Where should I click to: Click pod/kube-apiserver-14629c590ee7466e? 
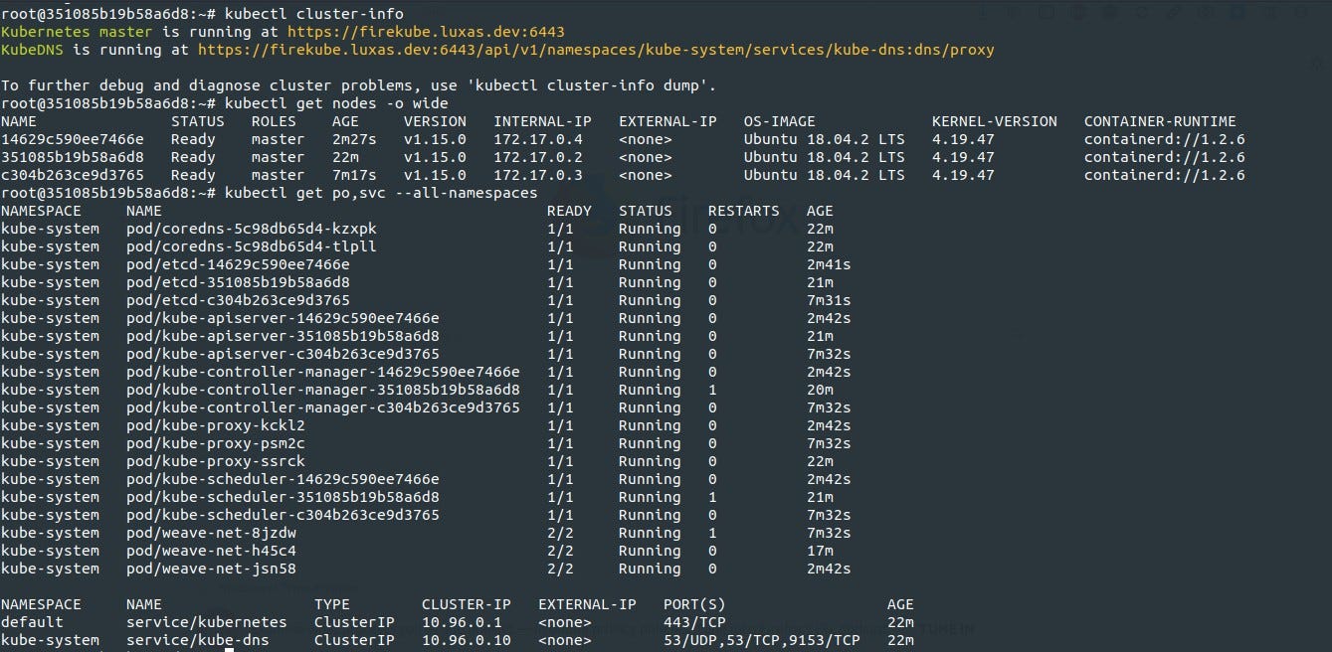pyautogui.click(x=283, y=318)
